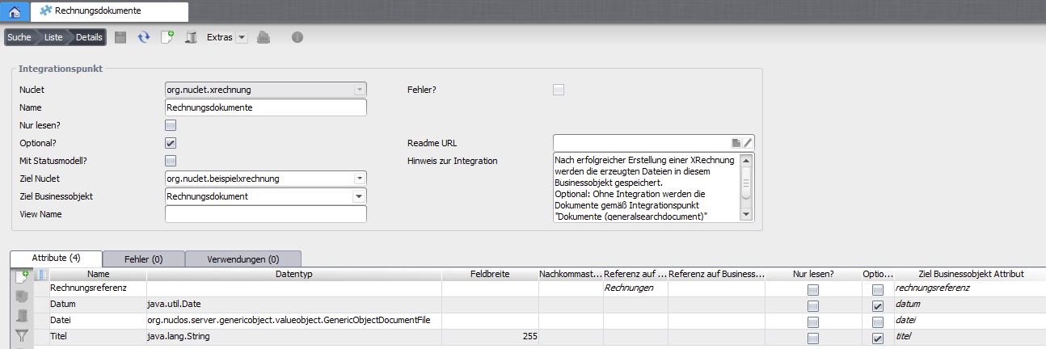Click into the View Name input field

(266, 214)
